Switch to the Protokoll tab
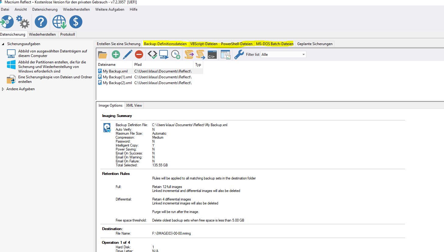444x252 pixels. point(68,34)
